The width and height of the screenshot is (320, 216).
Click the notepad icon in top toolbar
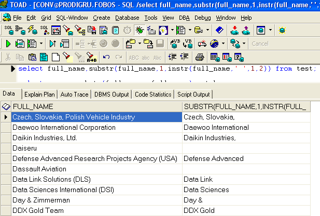click(115, 30)
